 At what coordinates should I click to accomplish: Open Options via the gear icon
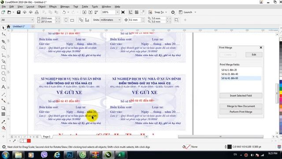pos(173,12)
